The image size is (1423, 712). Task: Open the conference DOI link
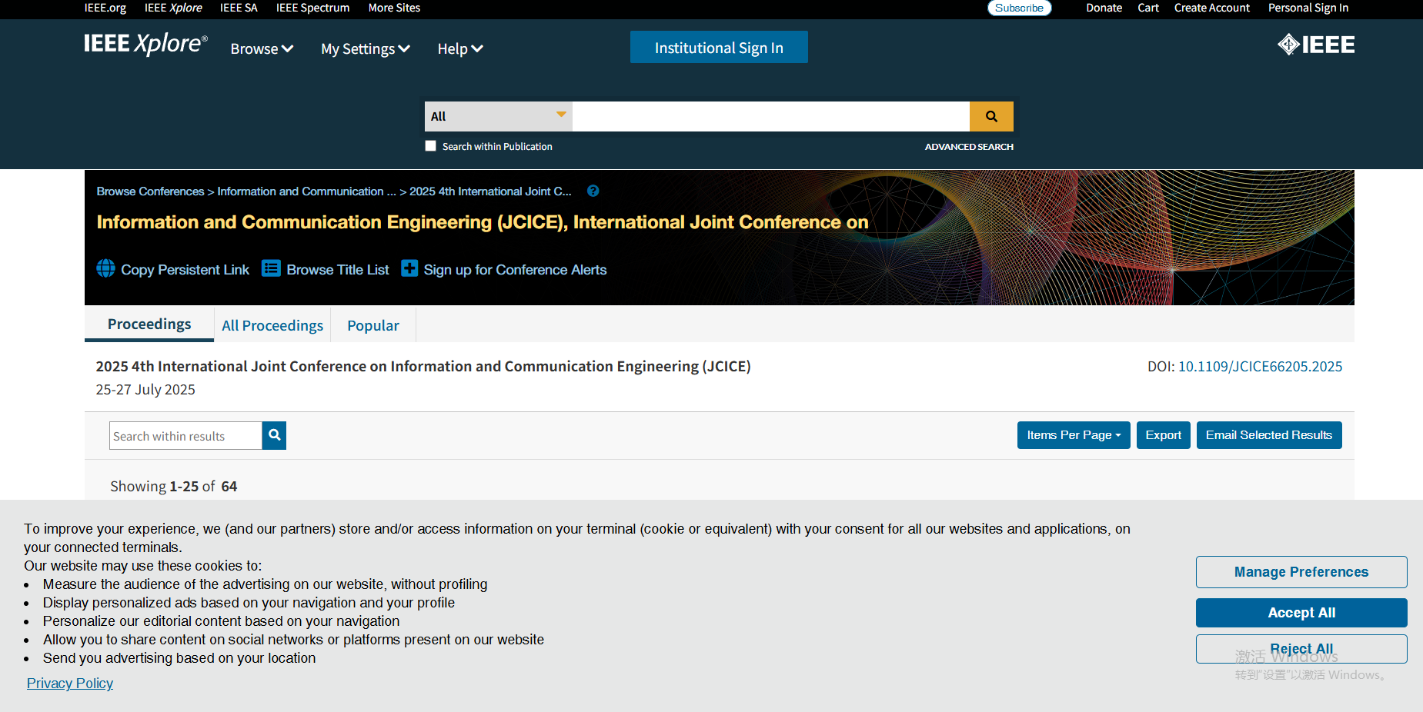coord(1260,367)
